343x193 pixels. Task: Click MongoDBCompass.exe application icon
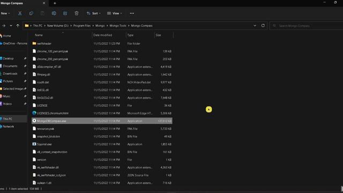pos(34,121)
